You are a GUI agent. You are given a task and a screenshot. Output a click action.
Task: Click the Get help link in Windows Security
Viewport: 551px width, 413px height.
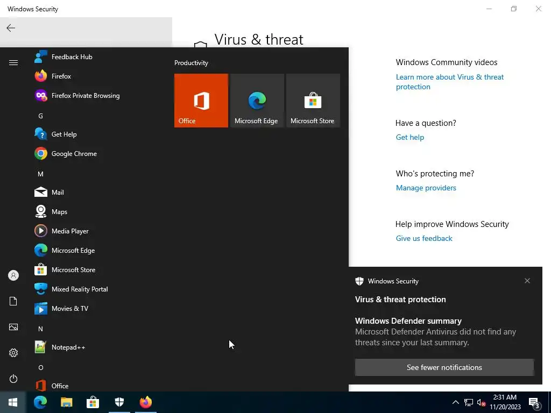pyautogui.click(x=409, y=137)
